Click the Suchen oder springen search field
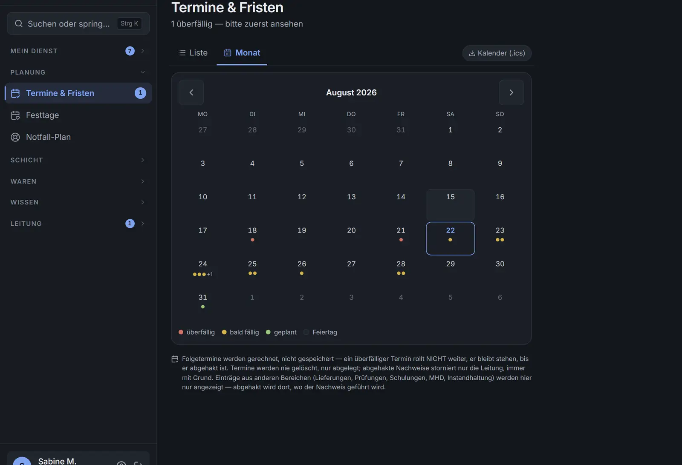Screen dimensions: 682x465 click(x=78, y=23)
